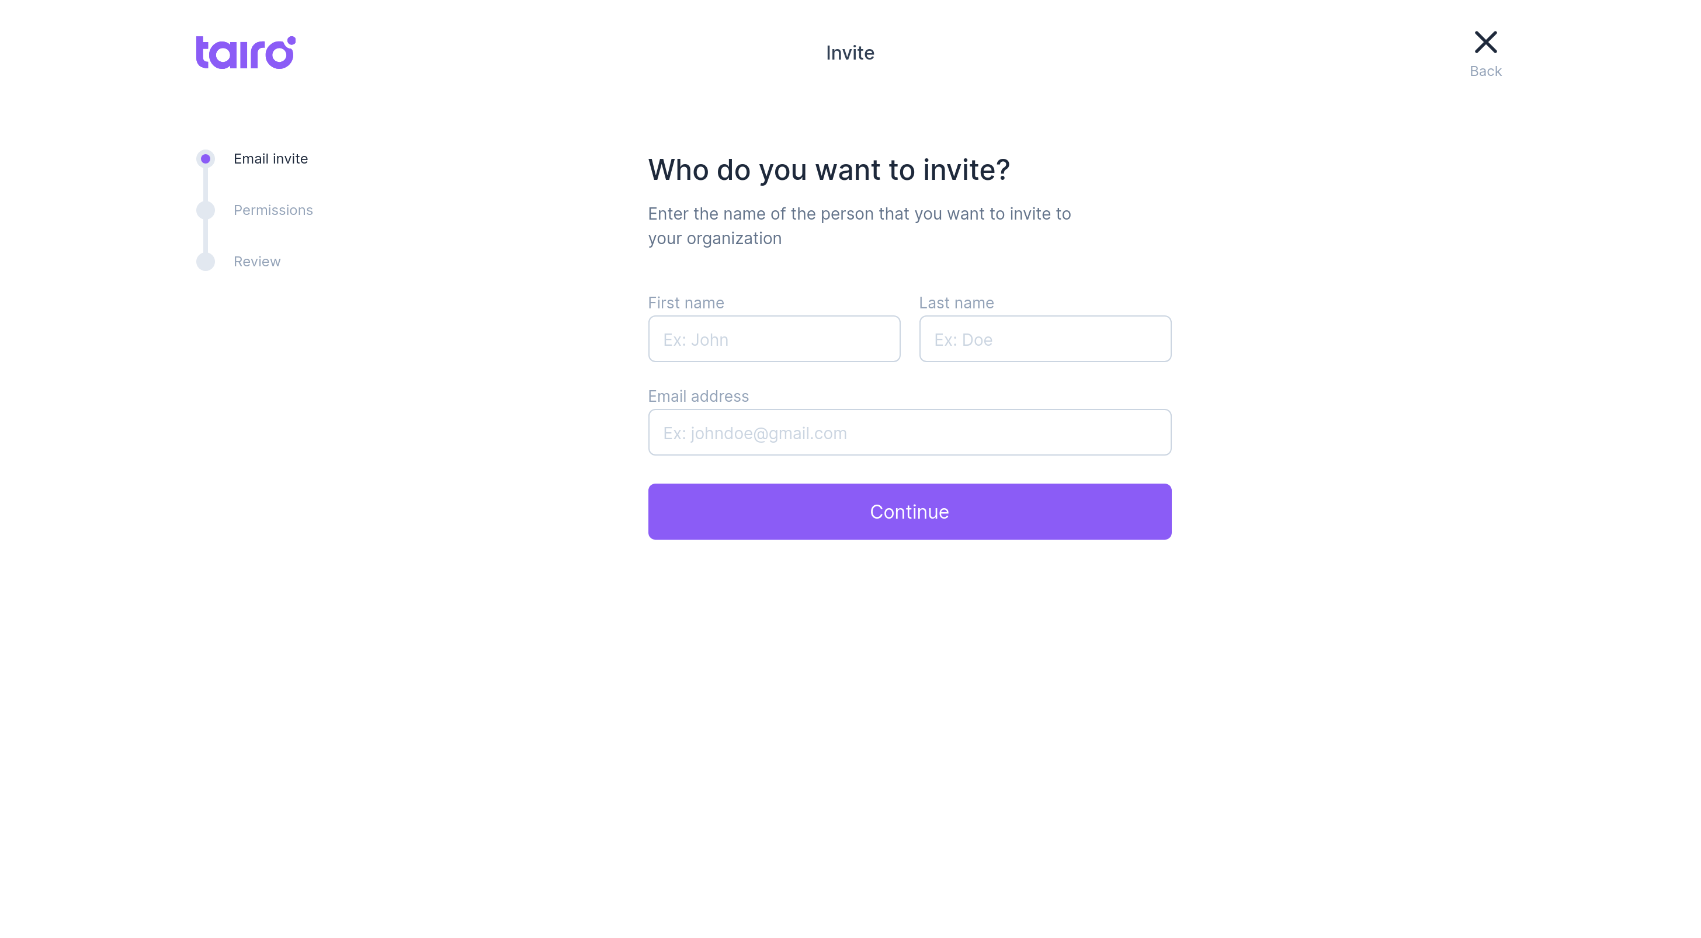The image size is (1701, 938).
Task: Click the Permissions step circle indicator
Action: (206, 210)
